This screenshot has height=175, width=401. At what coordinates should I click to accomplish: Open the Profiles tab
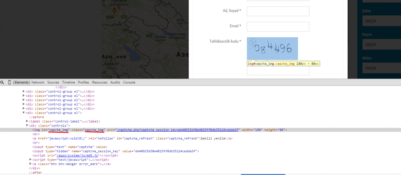coord(84,82)
